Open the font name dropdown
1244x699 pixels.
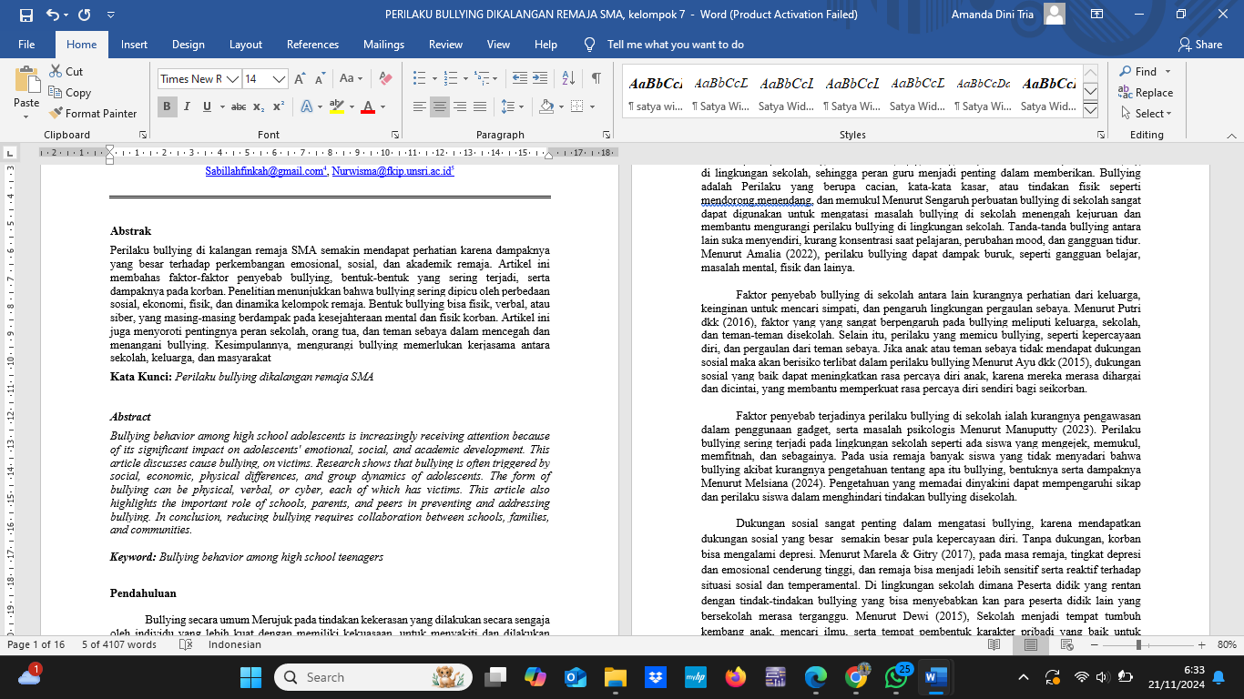click(232, 79)
